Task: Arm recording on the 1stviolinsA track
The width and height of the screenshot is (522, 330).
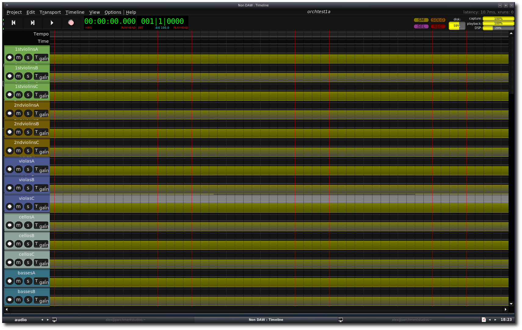Action: [10, 57]
